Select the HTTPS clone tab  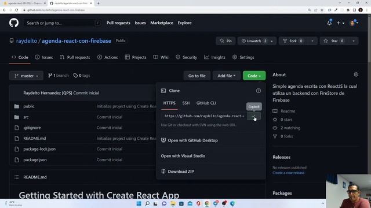[169, 103]
